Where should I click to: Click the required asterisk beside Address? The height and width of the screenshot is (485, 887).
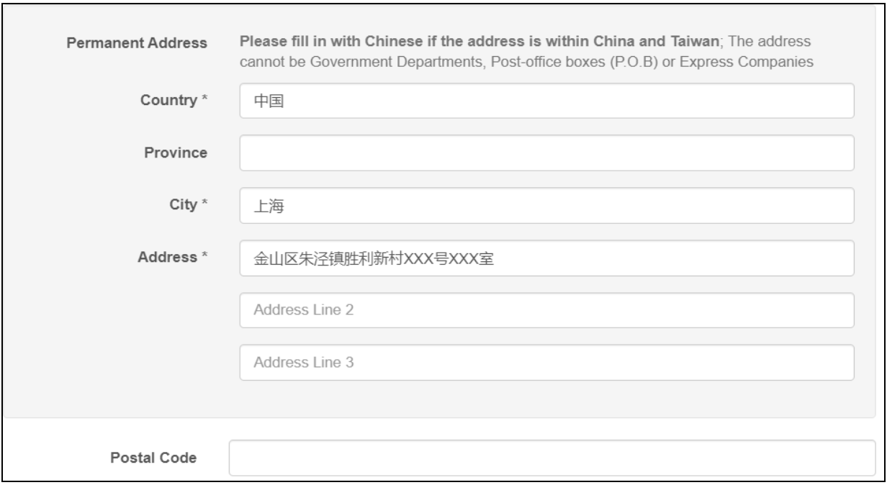(205, 257)
